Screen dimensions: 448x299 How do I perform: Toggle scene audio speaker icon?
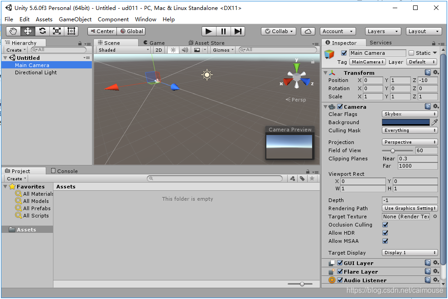(x=185, y=50)
